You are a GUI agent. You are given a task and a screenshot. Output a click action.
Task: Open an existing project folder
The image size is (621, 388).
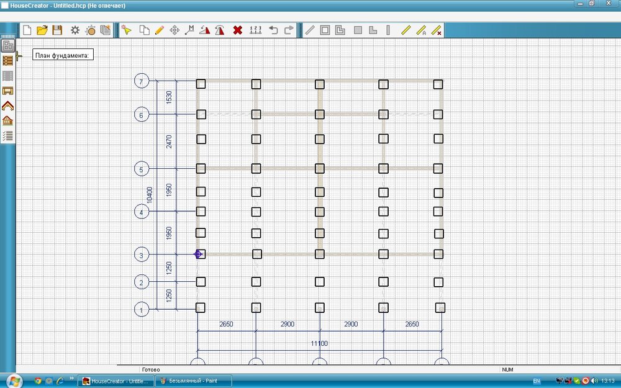point(42,30)
